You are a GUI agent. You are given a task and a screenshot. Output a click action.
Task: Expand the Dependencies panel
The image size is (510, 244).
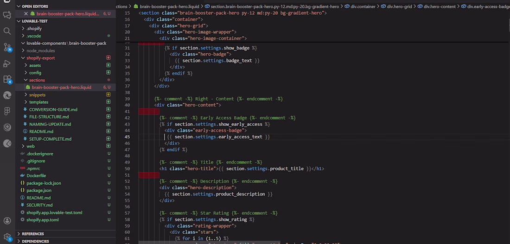click(19, 241)
